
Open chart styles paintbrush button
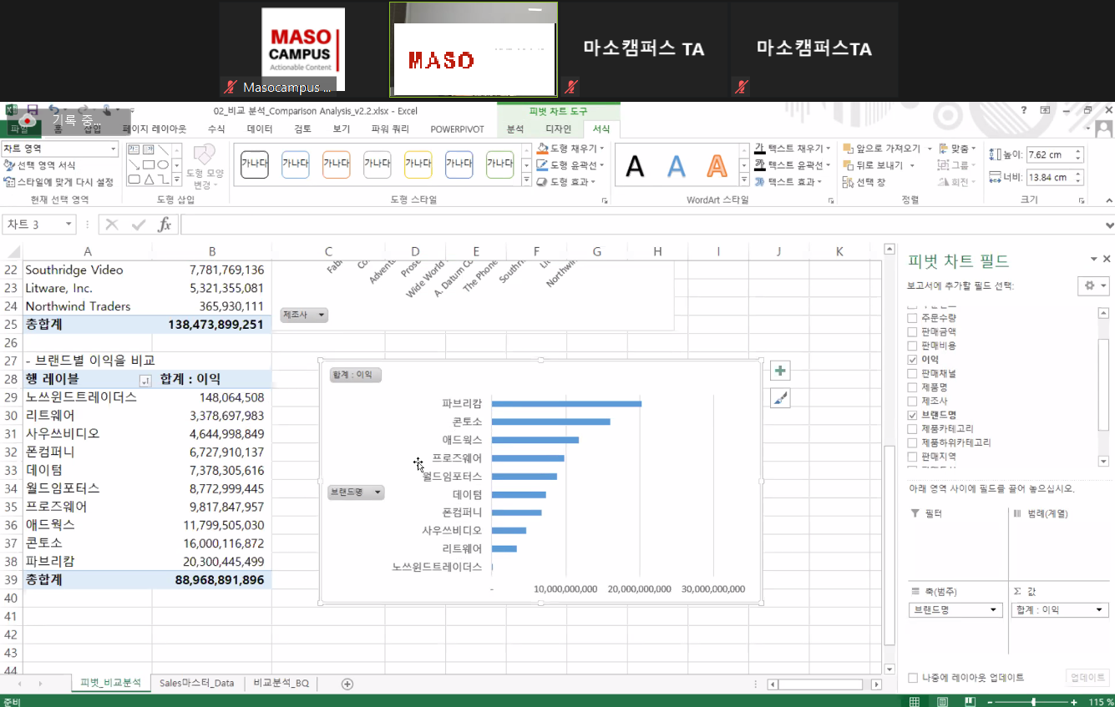(779, 399)
